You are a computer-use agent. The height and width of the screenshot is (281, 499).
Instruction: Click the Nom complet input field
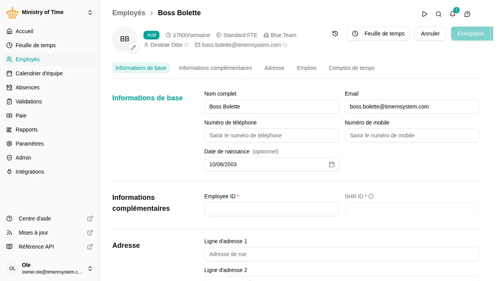point(271,107)
